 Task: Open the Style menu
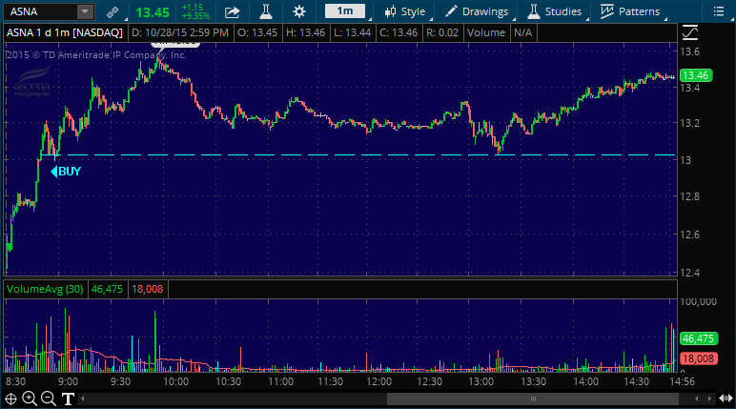pos(405,11)
